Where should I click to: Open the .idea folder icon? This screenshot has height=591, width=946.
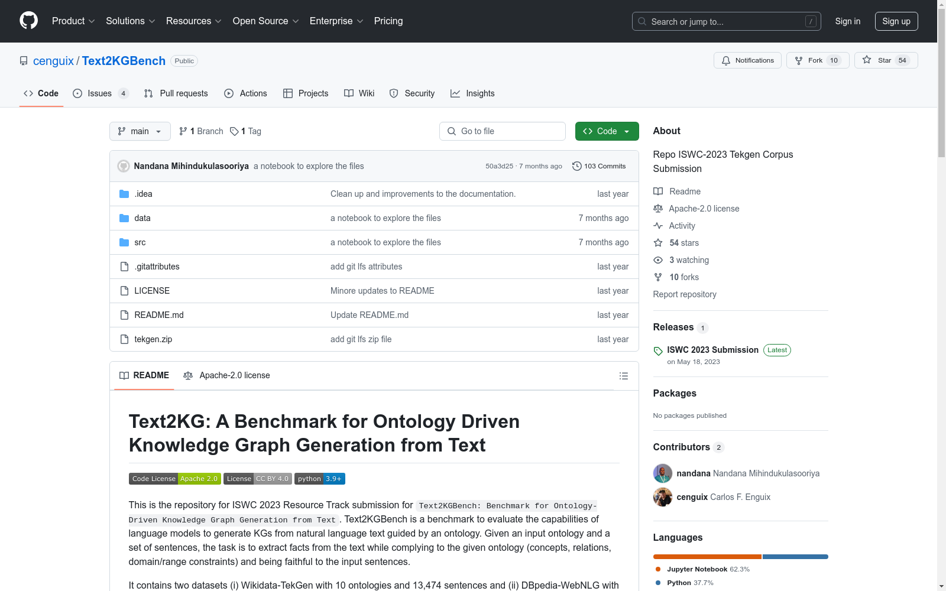(124, 194)
